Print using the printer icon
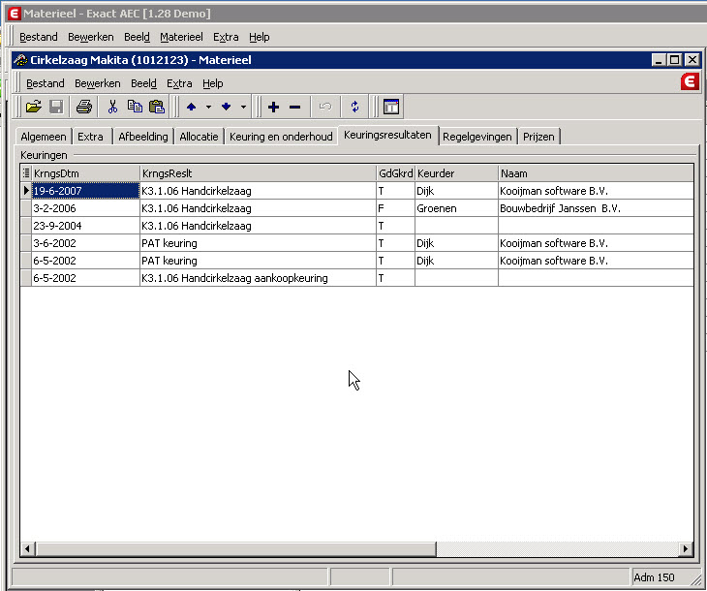The width and height of the screenshot is (707, 591). [84, 107]
